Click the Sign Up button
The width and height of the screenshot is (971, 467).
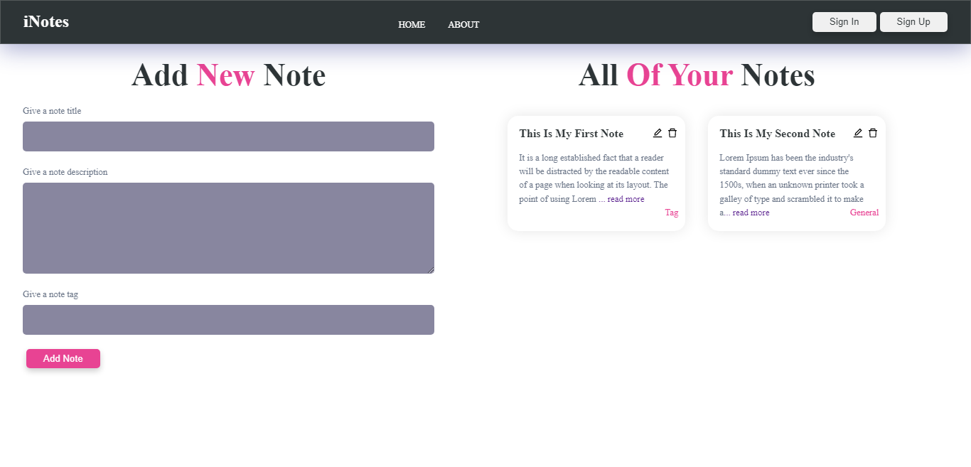pyautogui.click(x=913, y=22)
